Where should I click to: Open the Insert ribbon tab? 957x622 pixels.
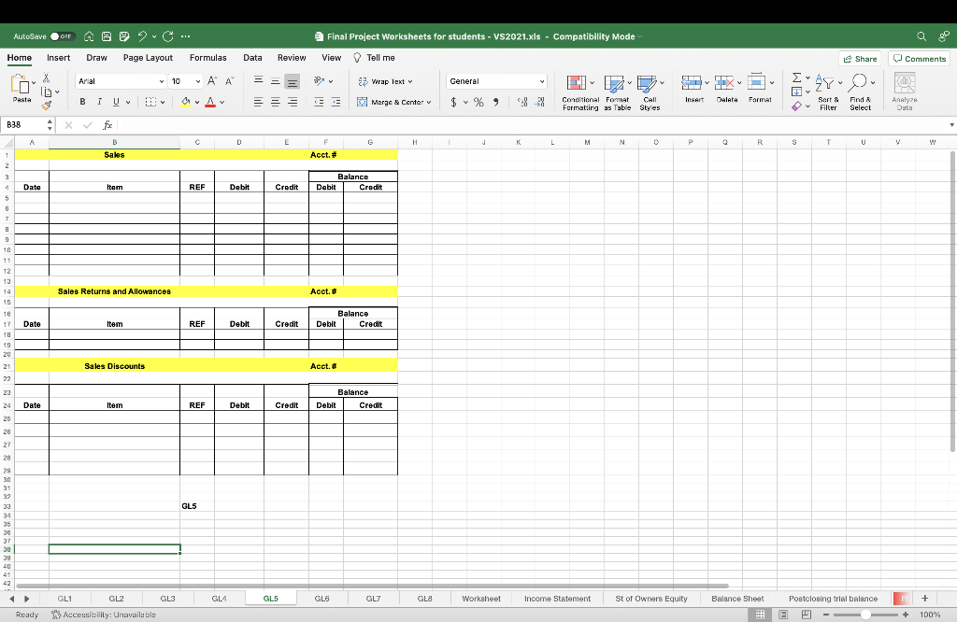pyautogui.click(x=59, y=58)
